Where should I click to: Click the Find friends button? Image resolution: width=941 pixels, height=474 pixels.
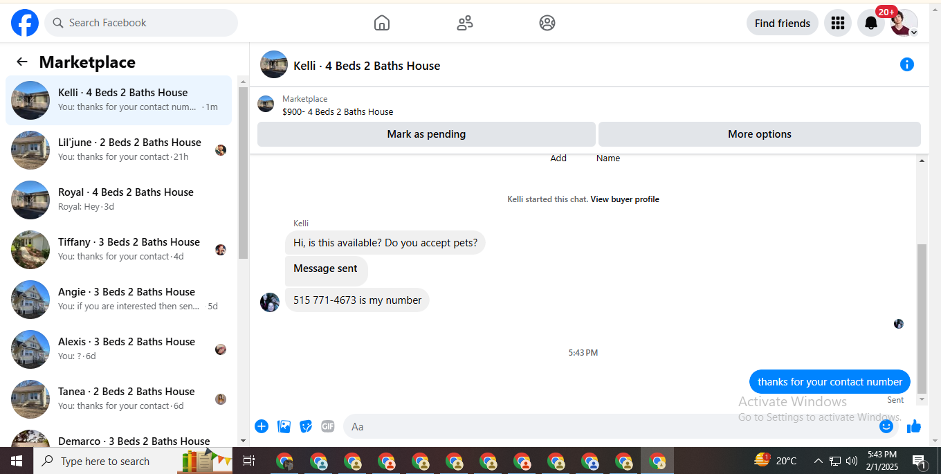pyautogui.click(x=783, y=23)
